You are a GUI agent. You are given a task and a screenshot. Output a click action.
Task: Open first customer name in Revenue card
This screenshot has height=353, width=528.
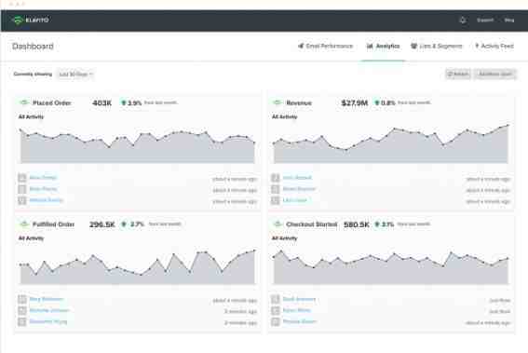[x=297, y=178]
